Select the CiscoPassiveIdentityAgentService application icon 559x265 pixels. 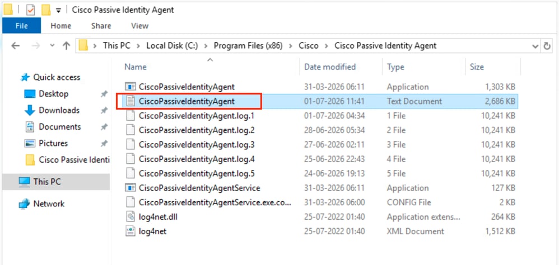coord(131,188)
